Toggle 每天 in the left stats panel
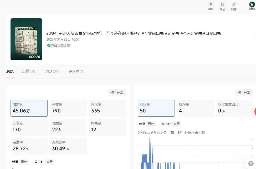Screen dimensions: 256x169 (49, 162)
